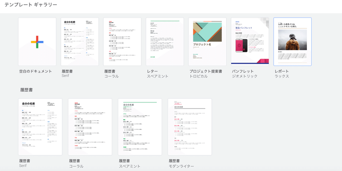Click the トロピカル subtitle text
This screenshot has height=171, width=342.
pyautogui.click(x=198, y=76)
